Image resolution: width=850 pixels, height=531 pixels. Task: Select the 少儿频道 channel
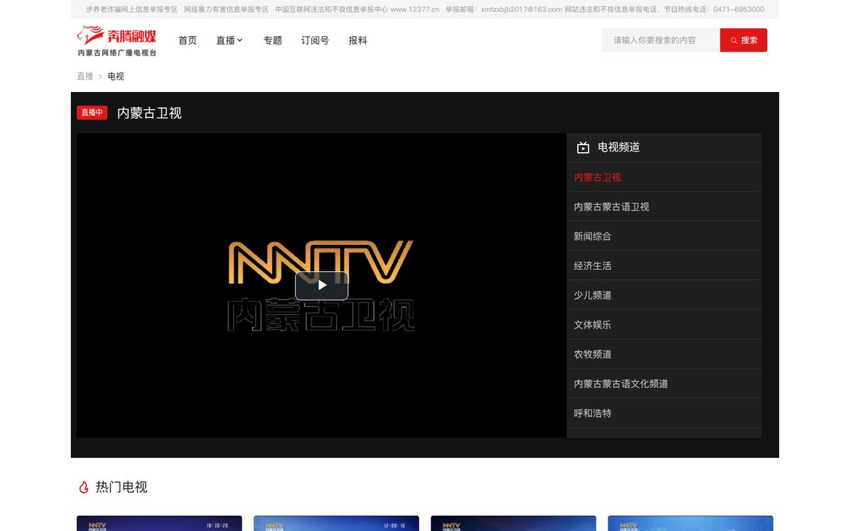coord(664,295)
